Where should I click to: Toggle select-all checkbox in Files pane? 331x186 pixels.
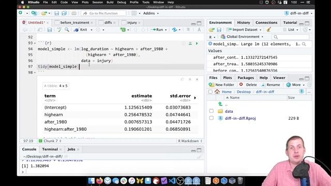click(210, 91)
